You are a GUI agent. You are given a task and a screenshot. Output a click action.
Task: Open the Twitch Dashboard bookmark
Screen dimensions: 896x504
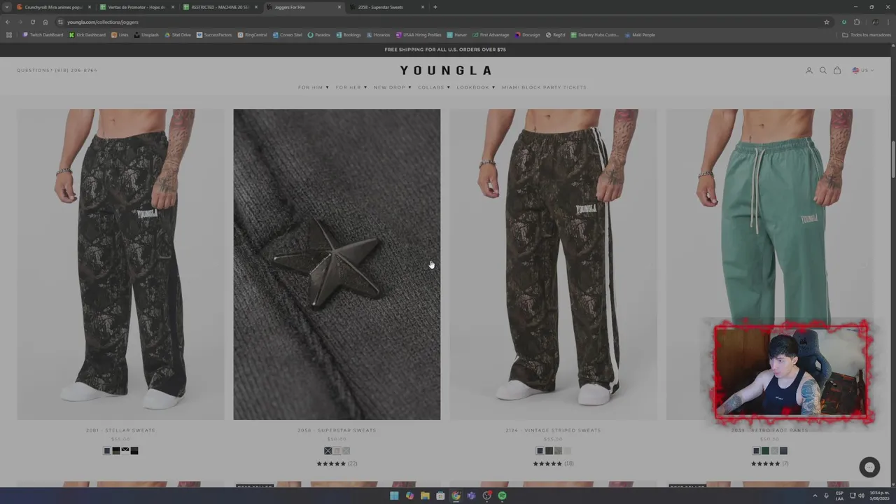point(43,35)
